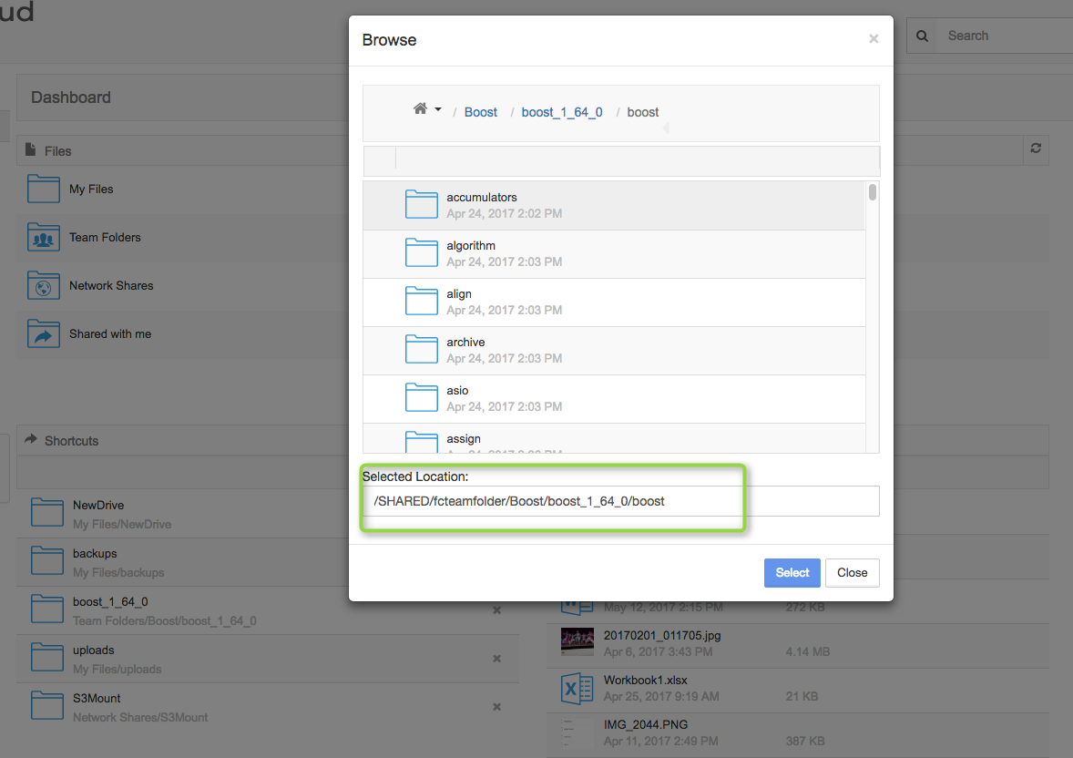Image resolution: width=1073 pixels, height=758 pixels.
Task: Click the home icon in Browse breadcrumb
Action: click(x=420, y=109)
